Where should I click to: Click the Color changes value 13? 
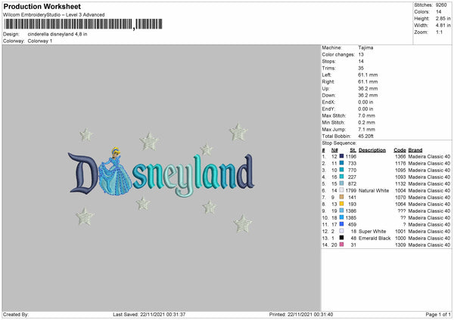pyautogui.click(x=361, y=54)
